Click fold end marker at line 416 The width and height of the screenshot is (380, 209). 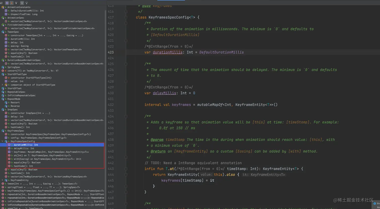click(126, 12)
